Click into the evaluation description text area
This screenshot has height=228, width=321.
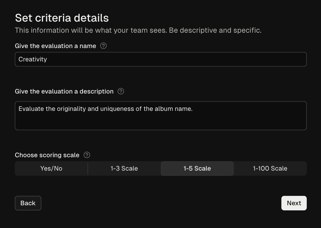click(160, 116)
